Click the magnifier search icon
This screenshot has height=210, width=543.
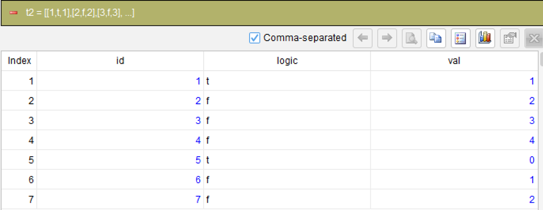(412, 38)
